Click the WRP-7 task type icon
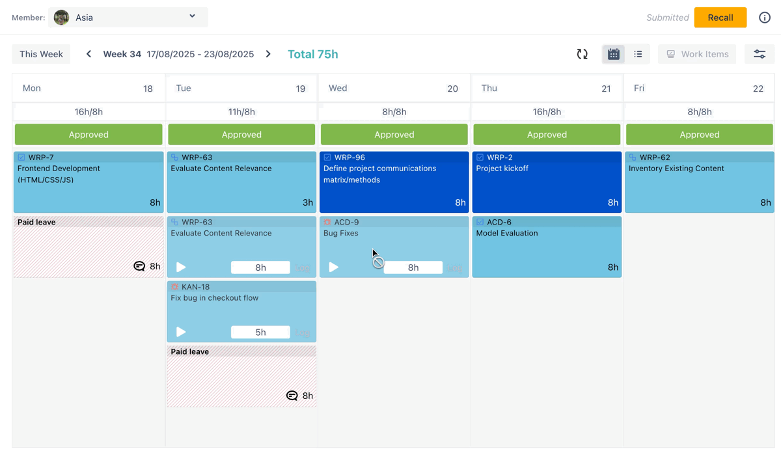The height and width of the screenshot is (449, 781). click(21, 157)
